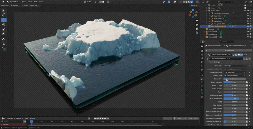Open the viewport Options button
This screenshot has width=253, height=129.
pos(194,5)
